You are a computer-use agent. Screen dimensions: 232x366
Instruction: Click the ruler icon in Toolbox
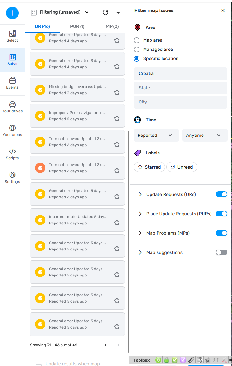191,360
